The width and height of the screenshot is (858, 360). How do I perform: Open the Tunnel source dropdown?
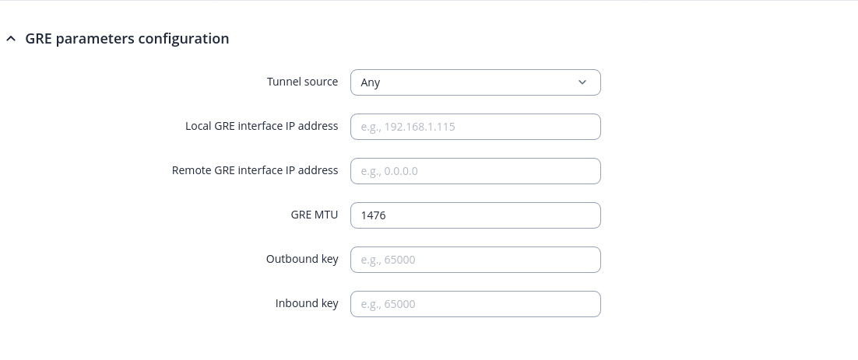point(475,82)
